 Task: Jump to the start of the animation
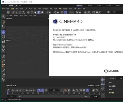pyautogui.click(x=13, y=90)
